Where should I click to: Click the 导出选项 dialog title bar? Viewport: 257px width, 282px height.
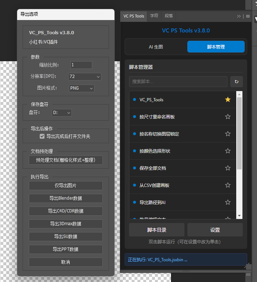[x=66, y=14]
